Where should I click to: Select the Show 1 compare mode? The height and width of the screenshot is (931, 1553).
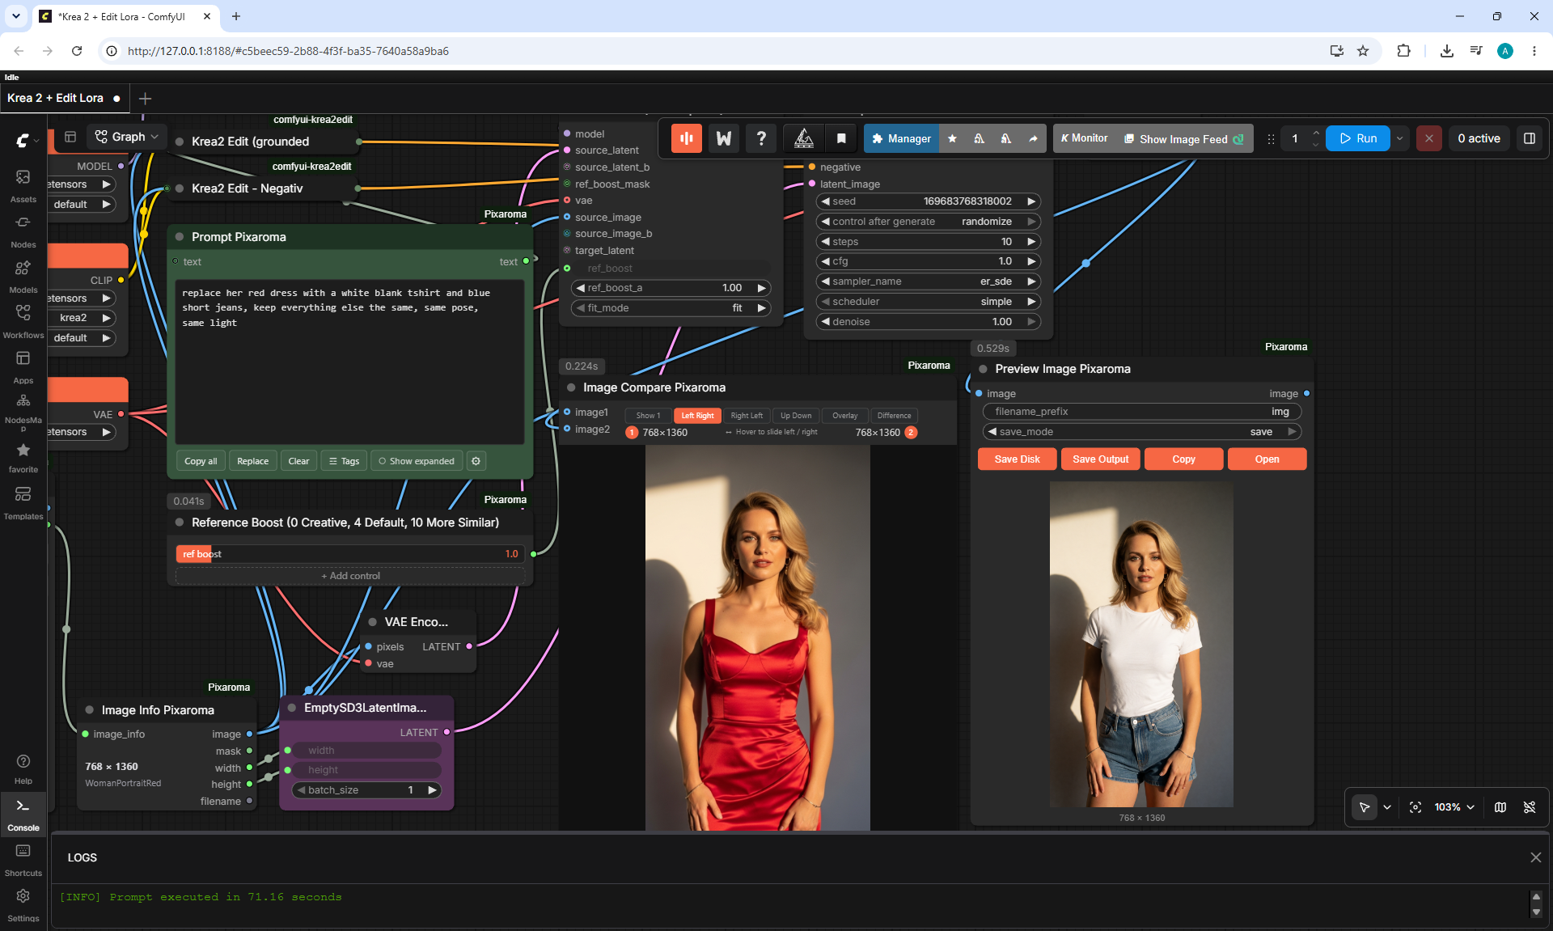point(648,416)
